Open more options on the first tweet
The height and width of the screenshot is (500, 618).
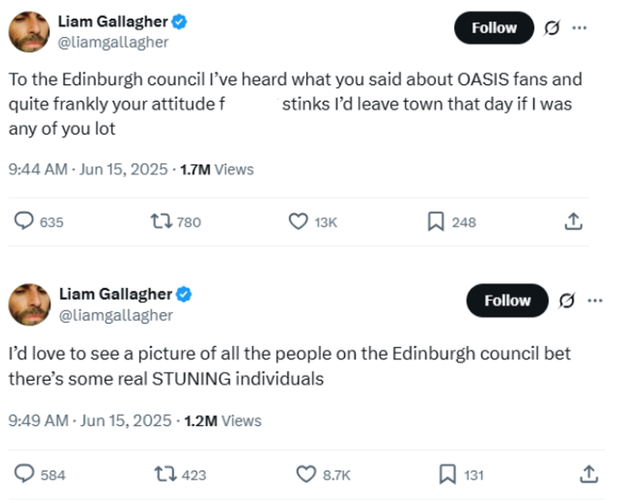[580, 28]
